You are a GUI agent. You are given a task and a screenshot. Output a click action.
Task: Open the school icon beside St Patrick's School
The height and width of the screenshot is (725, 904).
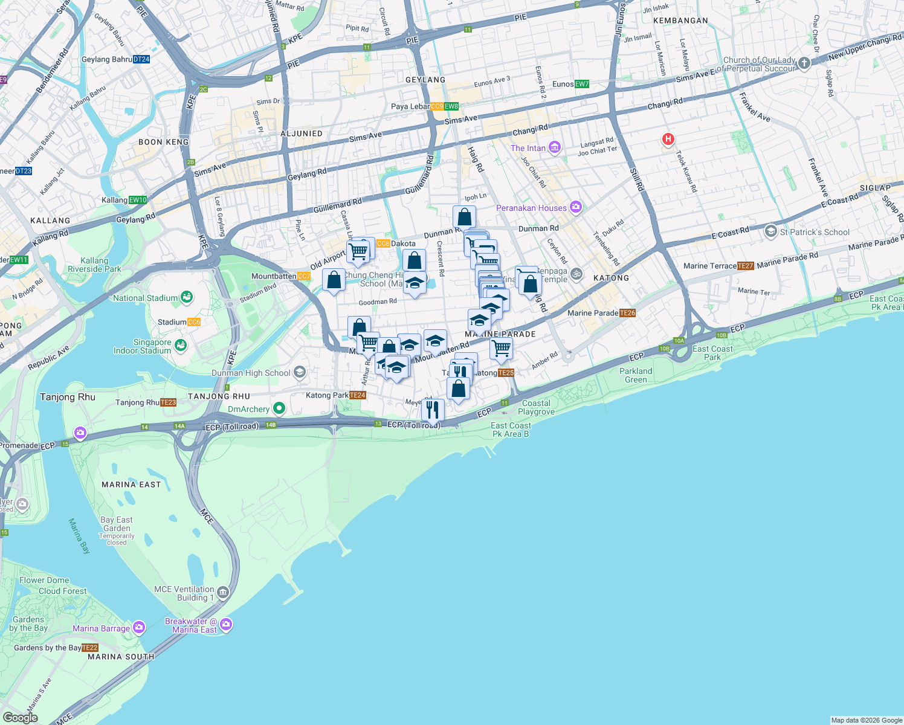[x=772, y=231]
